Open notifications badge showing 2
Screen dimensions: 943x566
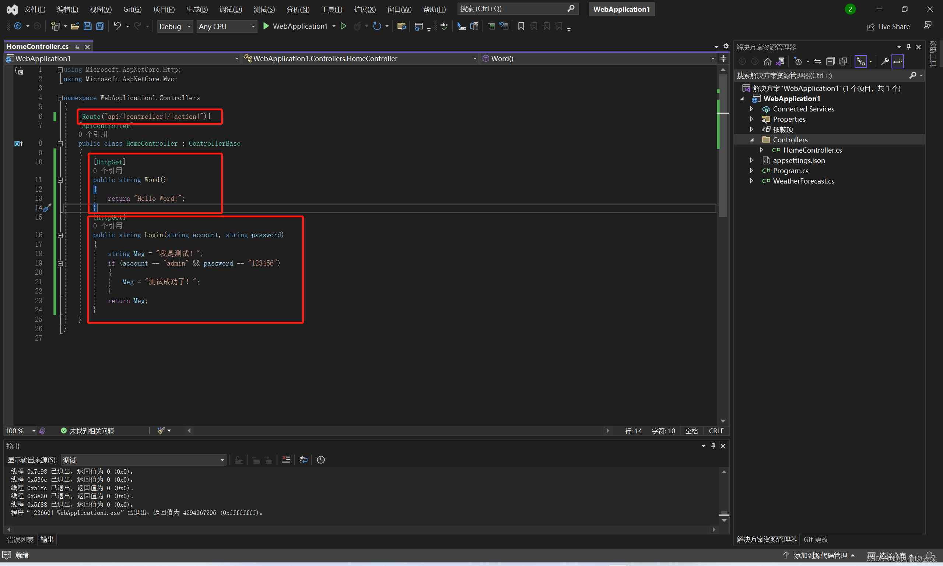click(x=850, y=9)
